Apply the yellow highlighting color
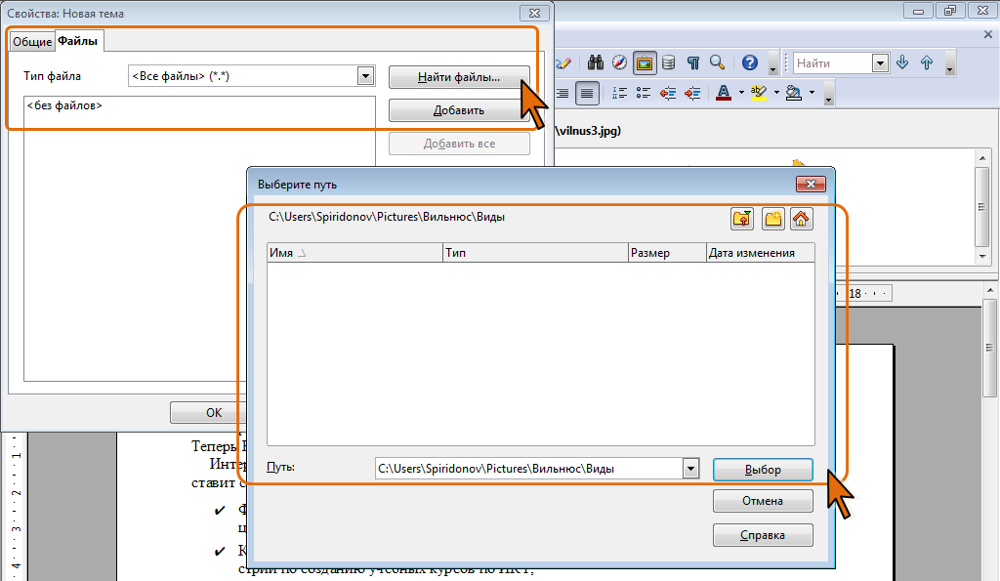The width and height of the screenshot is (1000, 581). point(759,93)
